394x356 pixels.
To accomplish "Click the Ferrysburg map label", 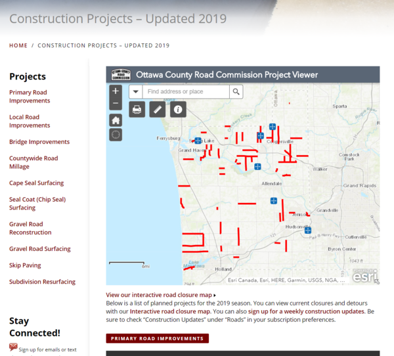I will pyautogui.click(x=168, y=139).
